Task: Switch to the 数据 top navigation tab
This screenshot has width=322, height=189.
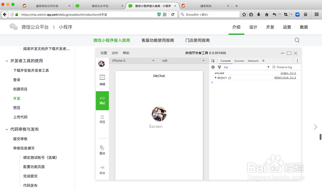Action: coord(304,27)
